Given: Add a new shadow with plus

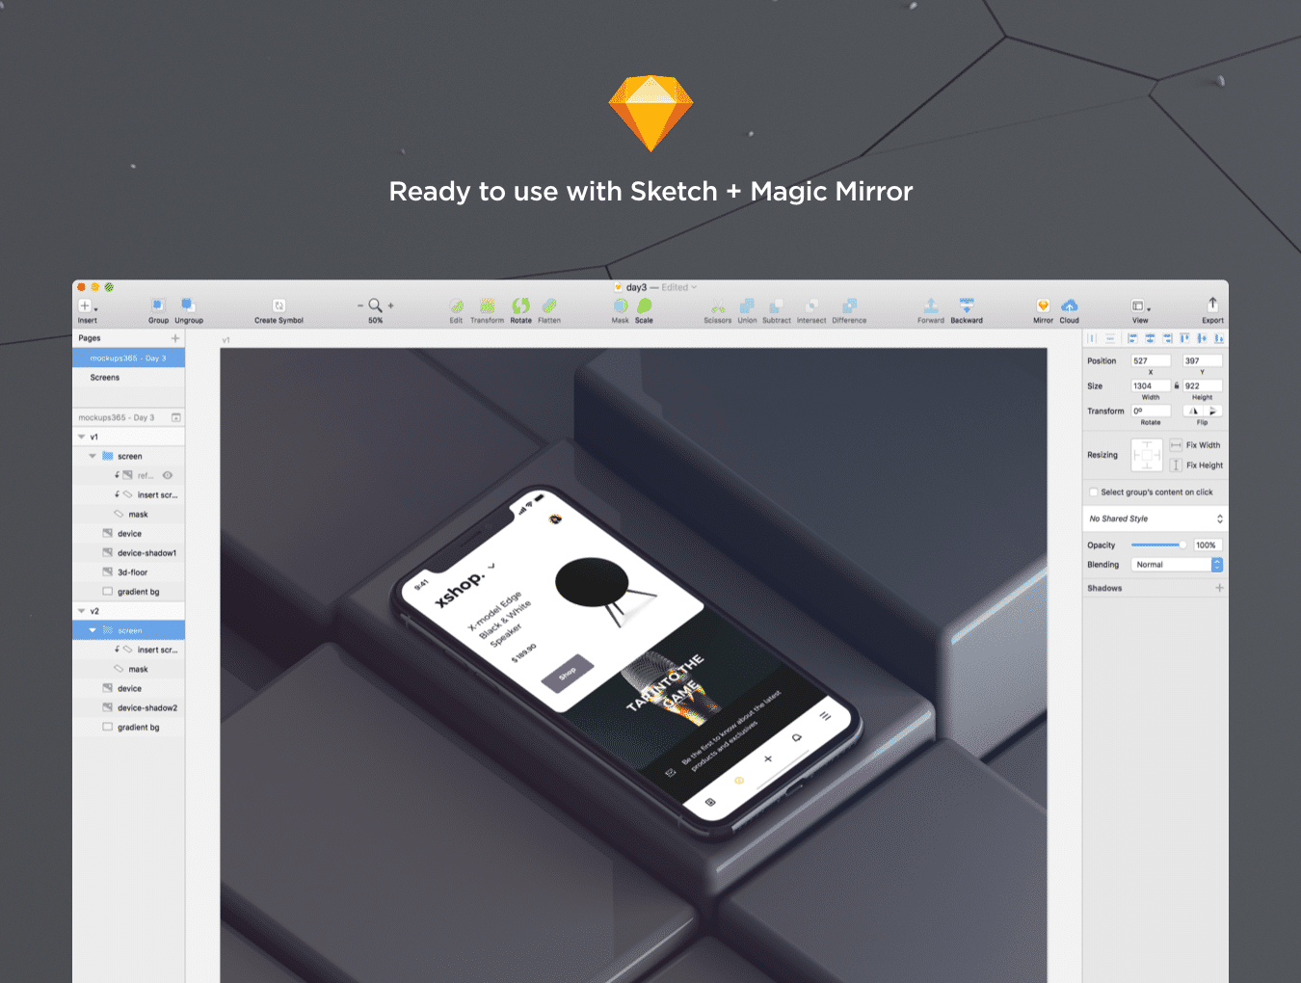Looking at the screenshot, I should click(1219, 588).
